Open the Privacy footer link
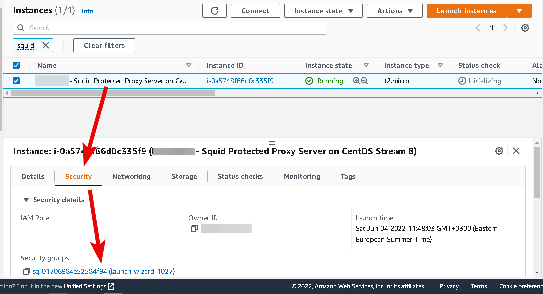Image resolution: width=543 pixels, height=294 pixels. [449, 286]
